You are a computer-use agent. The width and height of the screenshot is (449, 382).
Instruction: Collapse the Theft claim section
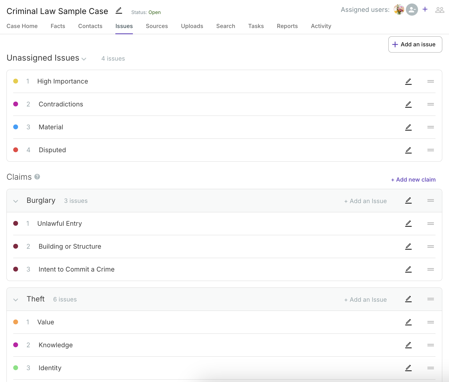[16, 300]
